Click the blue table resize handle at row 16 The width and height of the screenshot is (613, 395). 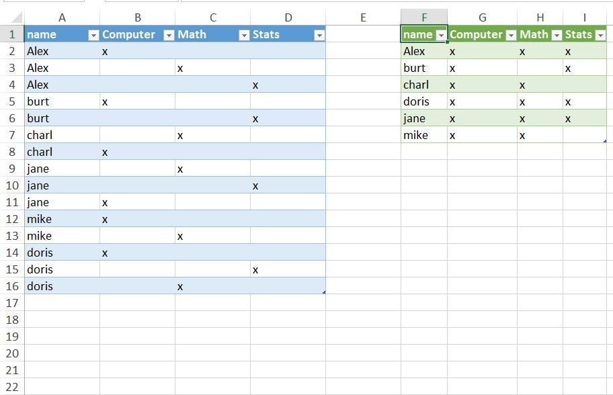[x=324, y=292]
